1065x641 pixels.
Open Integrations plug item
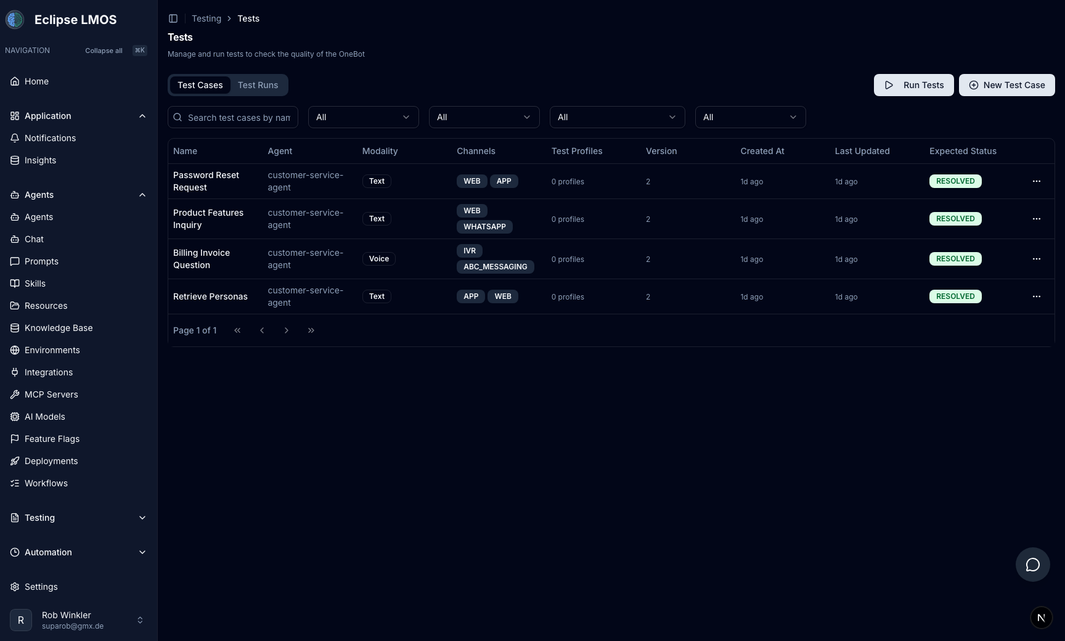coord(79,372)
